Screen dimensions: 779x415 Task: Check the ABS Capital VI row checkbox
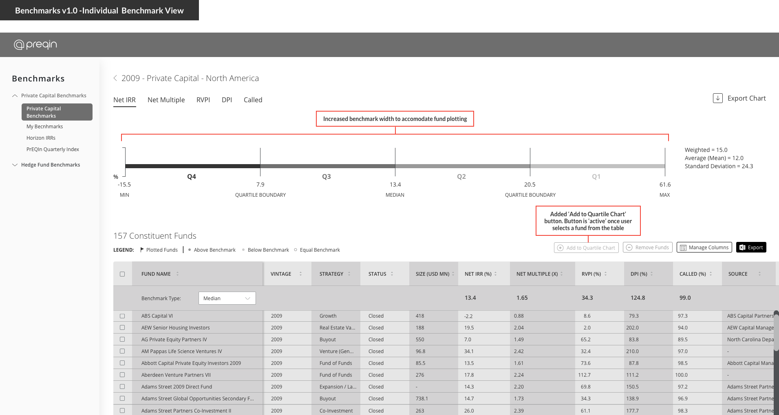(x=122, y=316)
